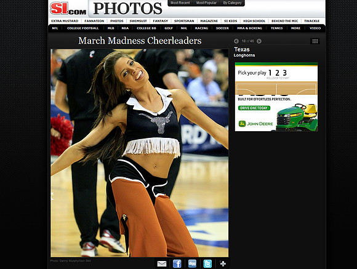Open more sharing options plus icon
Image resolution: width=357 pixels, height=269 pixels.
point(223,263)
